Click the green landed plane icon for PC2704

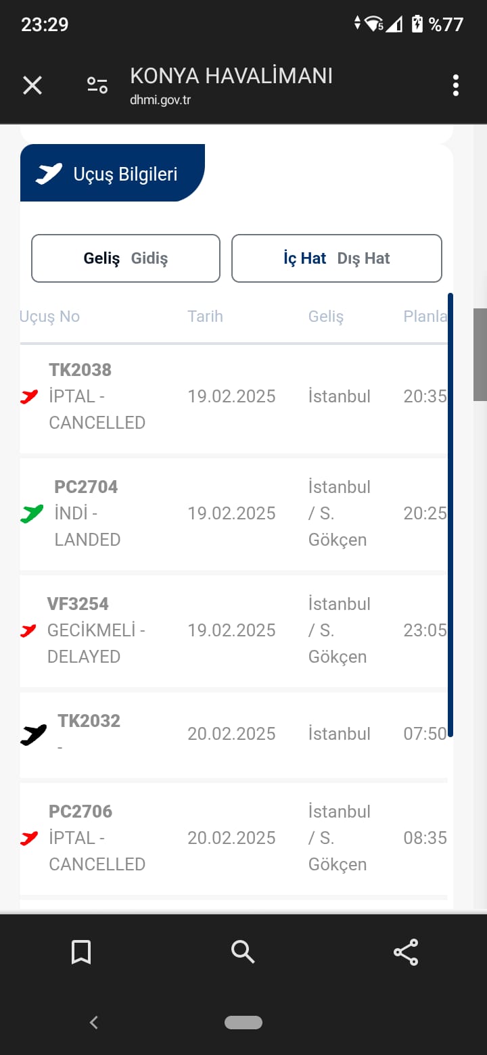click(31, 514)
